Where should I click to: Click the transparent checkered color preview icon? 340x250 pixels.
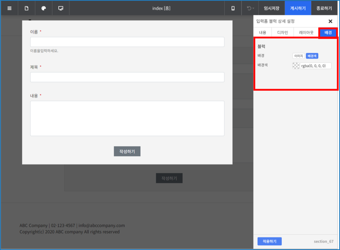pos(296,66)
